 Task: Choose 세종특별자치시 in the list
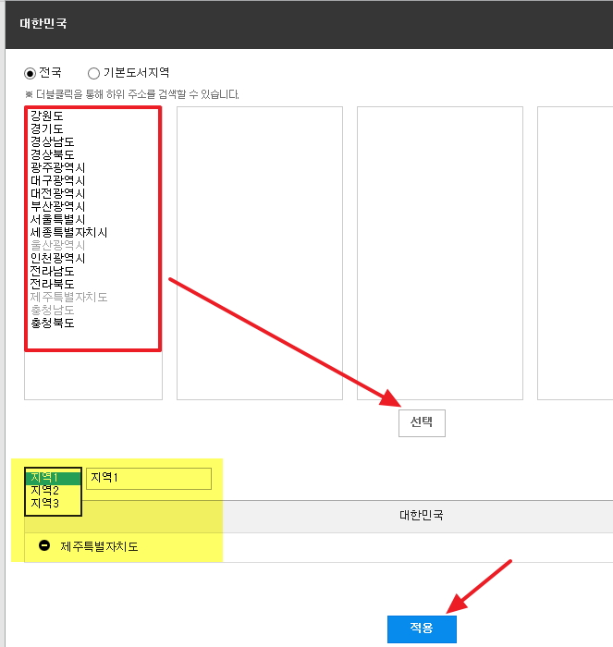69,232
